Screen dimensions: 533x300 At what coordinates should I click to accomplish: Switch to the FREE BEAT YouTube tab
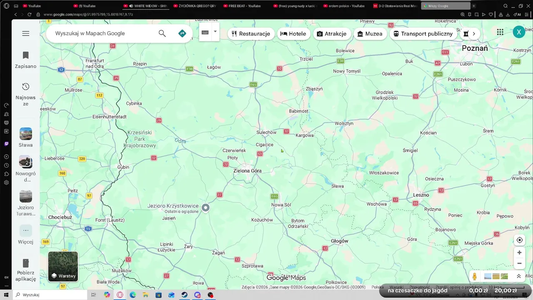click(244, 6)
